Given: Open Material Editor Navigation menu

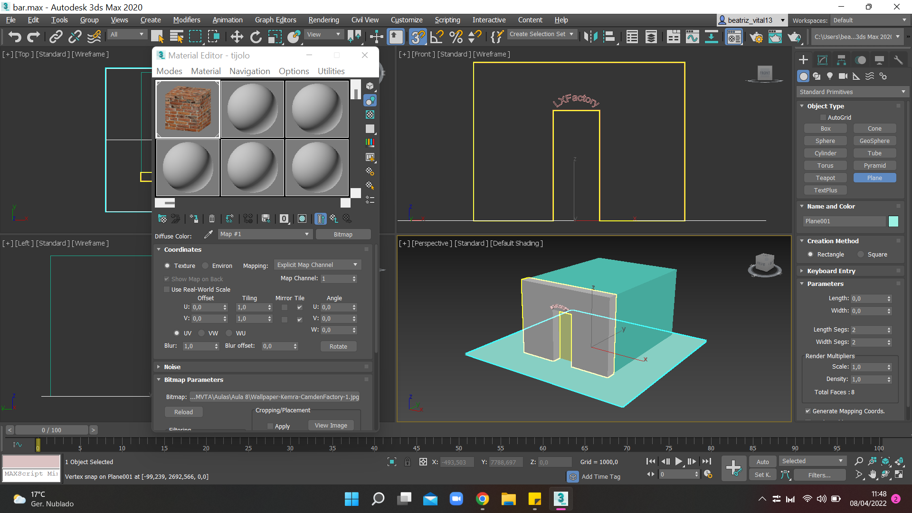Looking at the screenshot, I should click(249, 71).
